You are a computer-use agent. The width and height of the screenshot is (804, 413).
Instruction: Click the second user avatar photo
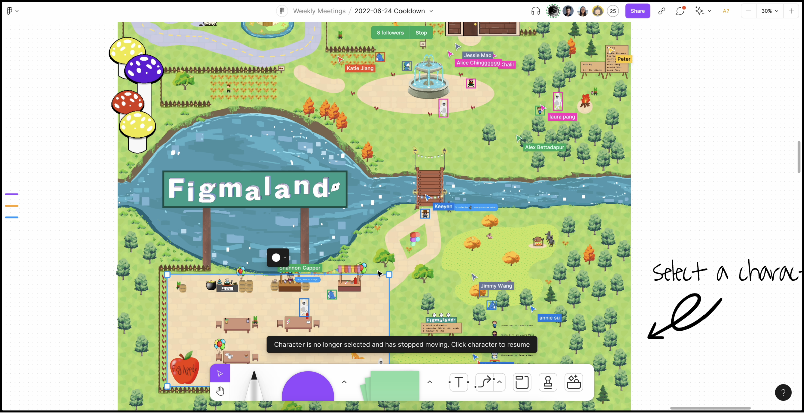click(x=568, y=11)
